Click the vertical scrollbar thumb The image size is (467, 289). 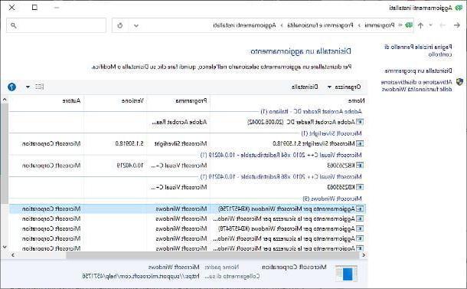[5, 153]
